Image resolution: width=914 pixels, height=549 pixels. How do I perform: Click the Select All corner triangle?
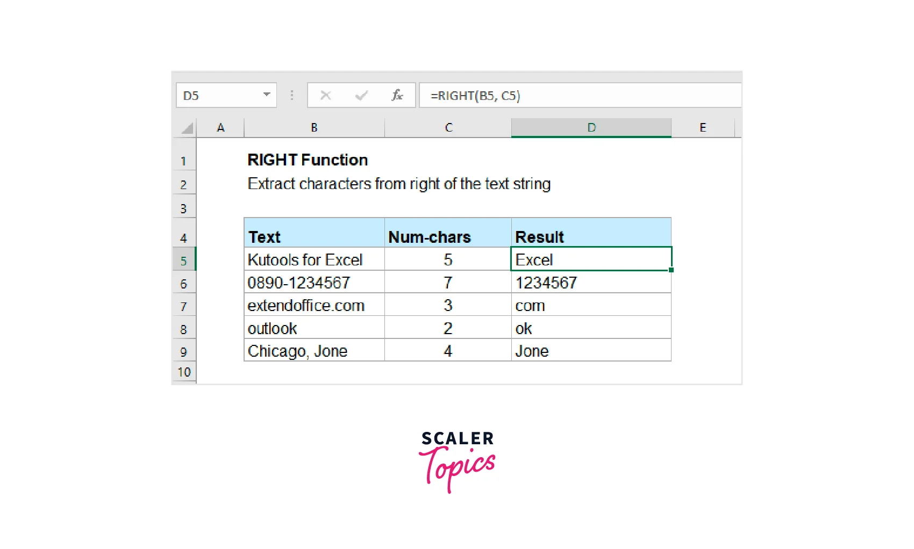click(x=187, y=128)
